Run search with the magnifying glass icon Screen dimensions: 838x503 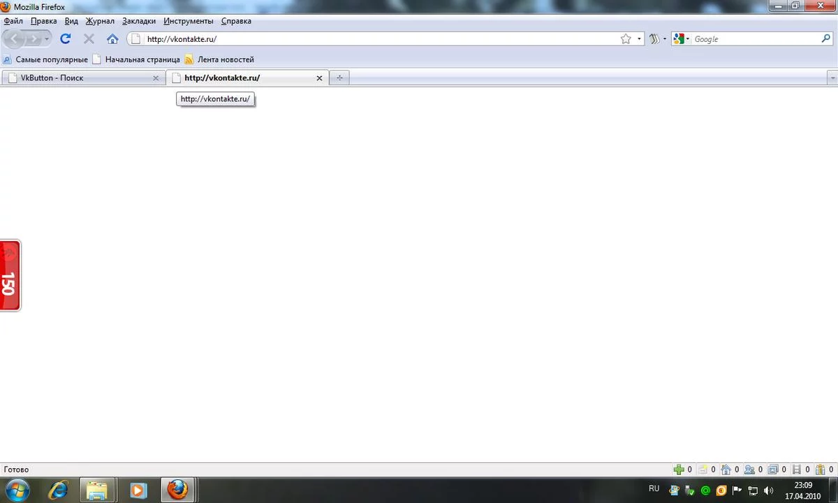826,39
